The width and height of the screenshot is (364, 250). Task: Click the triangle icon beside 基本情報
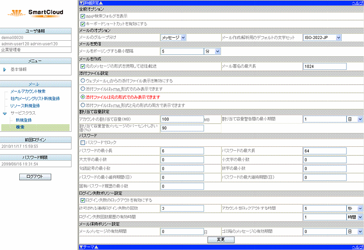tap(4, 69)
